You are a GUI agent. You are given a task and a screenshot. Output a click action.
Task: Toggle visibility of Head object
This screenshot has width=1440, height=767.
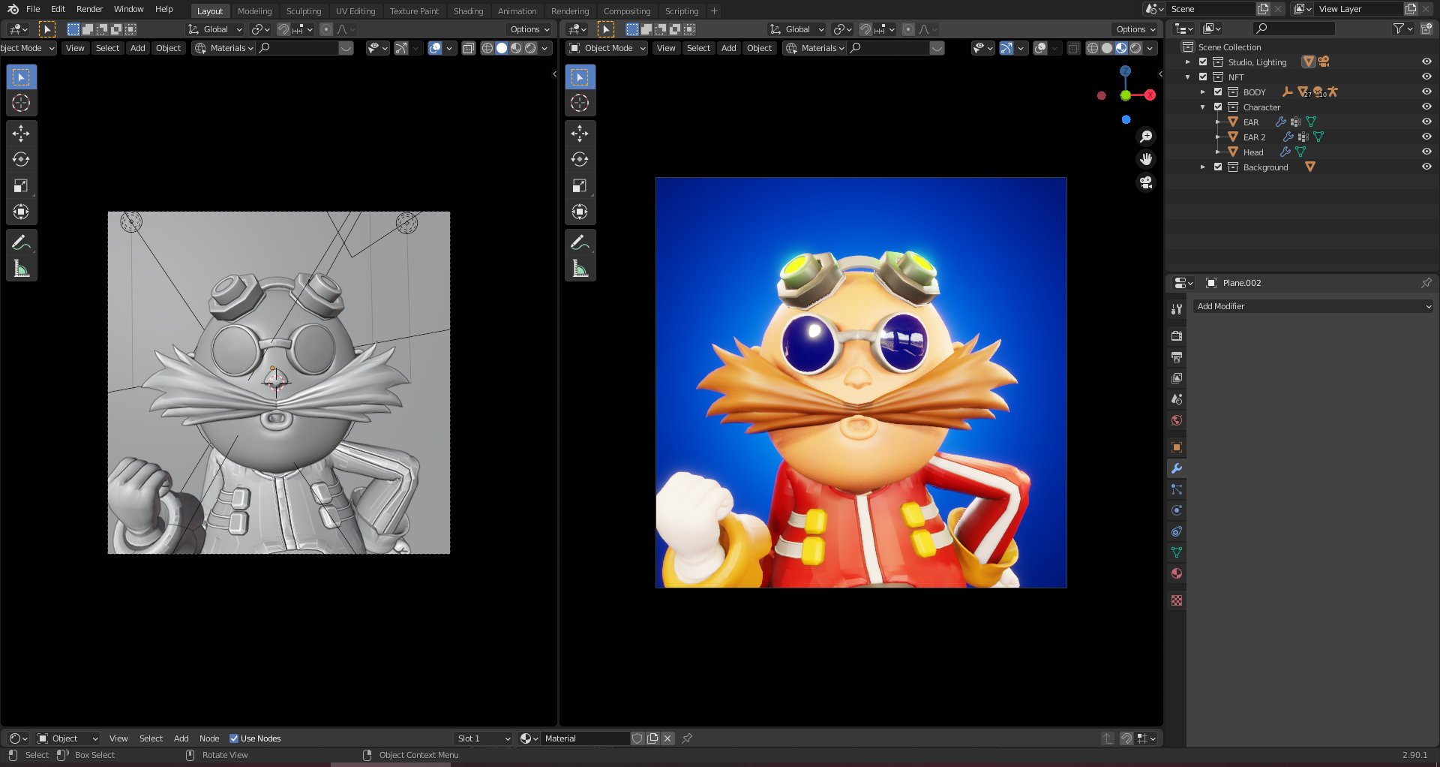point(1426,152)
